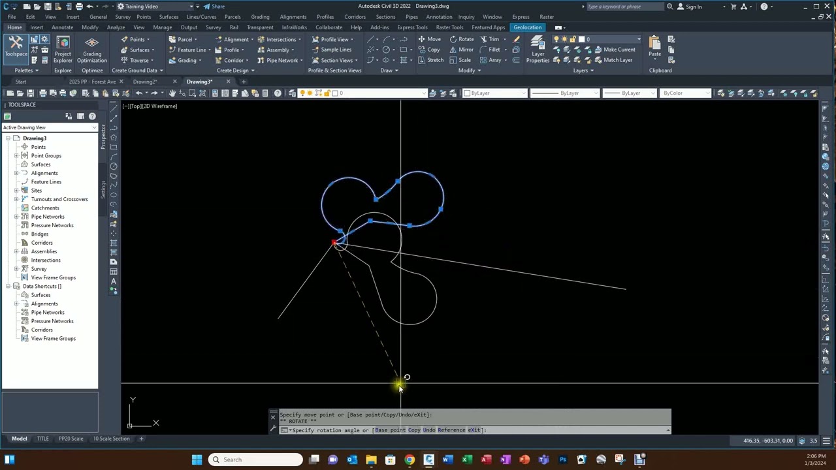Image resolution: width=836 pixels, height=470 pixels.
Task: Open the ByColor plot style dropdown
Action: [685, 93]
